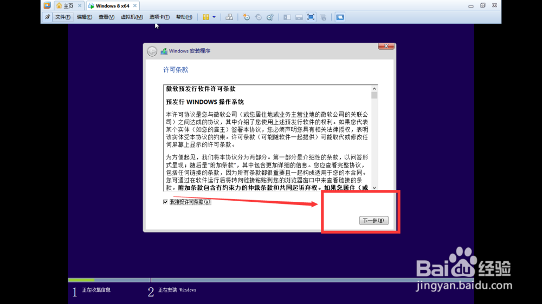Close the Windows 8 x64 tab
542x304 pixels.
click(x=135, y=5)
